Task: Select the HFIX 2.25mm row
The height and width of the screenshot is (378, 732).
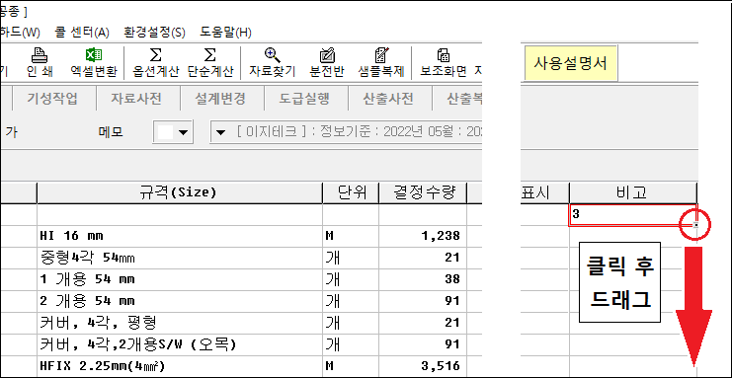Action: (179, 366)
